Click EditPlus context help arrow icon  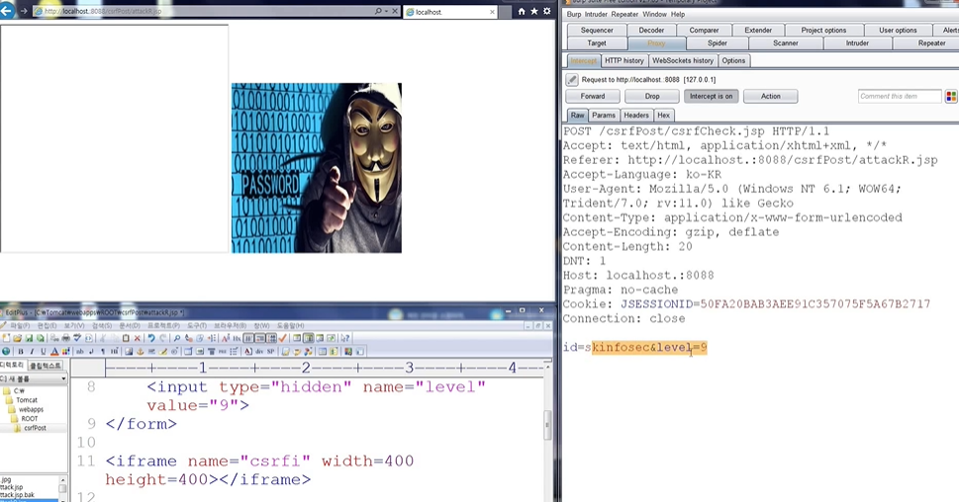[345, 338]
